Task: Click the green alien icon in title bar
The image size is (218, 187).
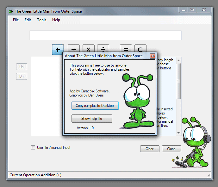Action: (11, 11)
